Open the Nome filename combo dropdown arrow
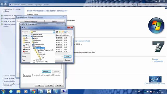The width and height of the screenshot is (167, 94). 62,56
